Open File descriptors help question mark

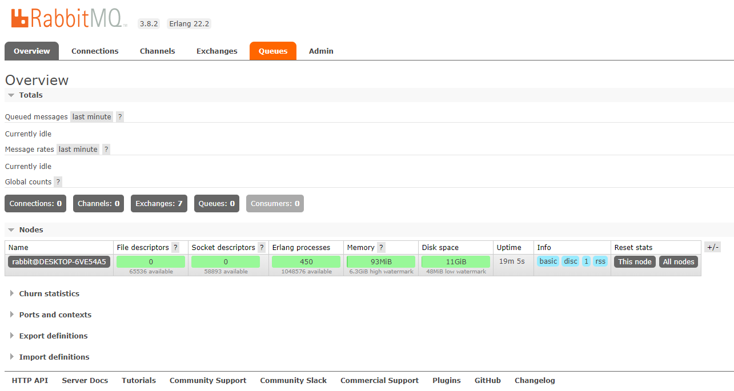tap(175, 247)
